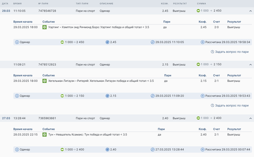254x157 pixels.
Task: Click the coin icon in the 1 000 → 2 400 summary row
Action: point(62,149)
